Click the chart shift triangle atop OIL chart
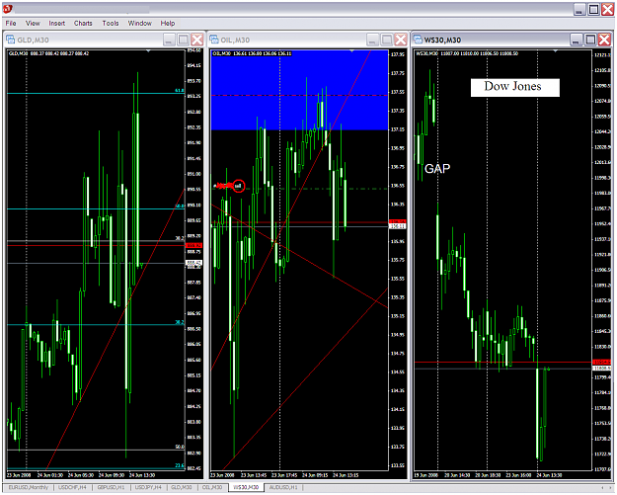617x495 pixels. tap(351, 51)
